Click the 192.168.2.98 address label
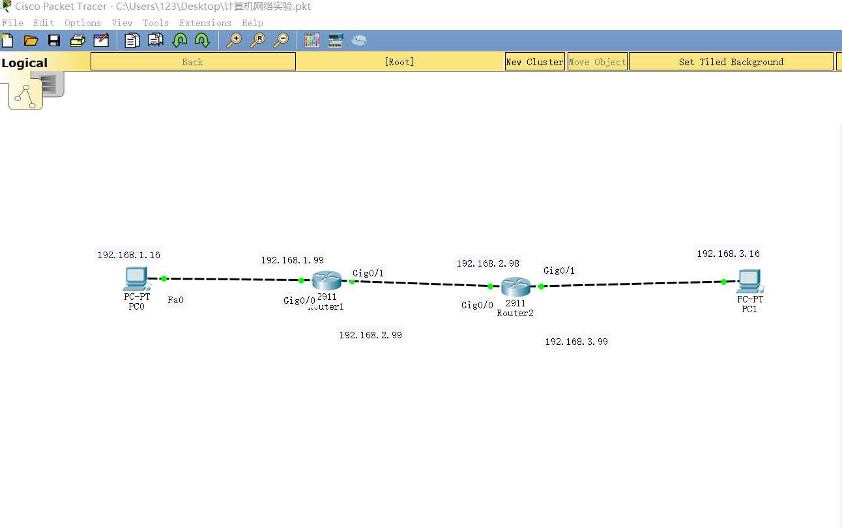 coord(488,263)
